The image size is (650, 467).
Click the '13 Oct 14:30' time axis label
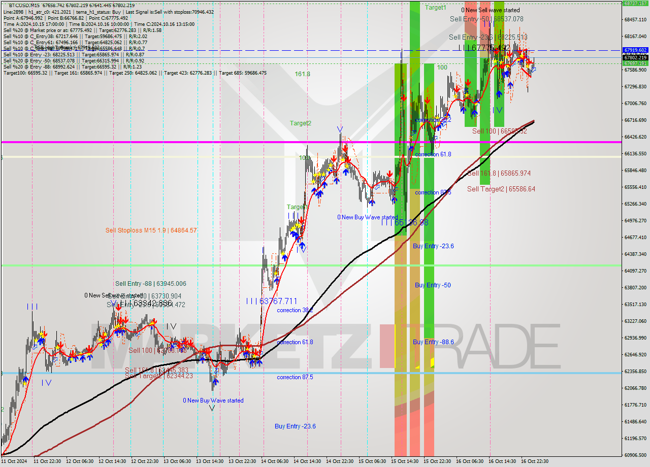[210, 461]
